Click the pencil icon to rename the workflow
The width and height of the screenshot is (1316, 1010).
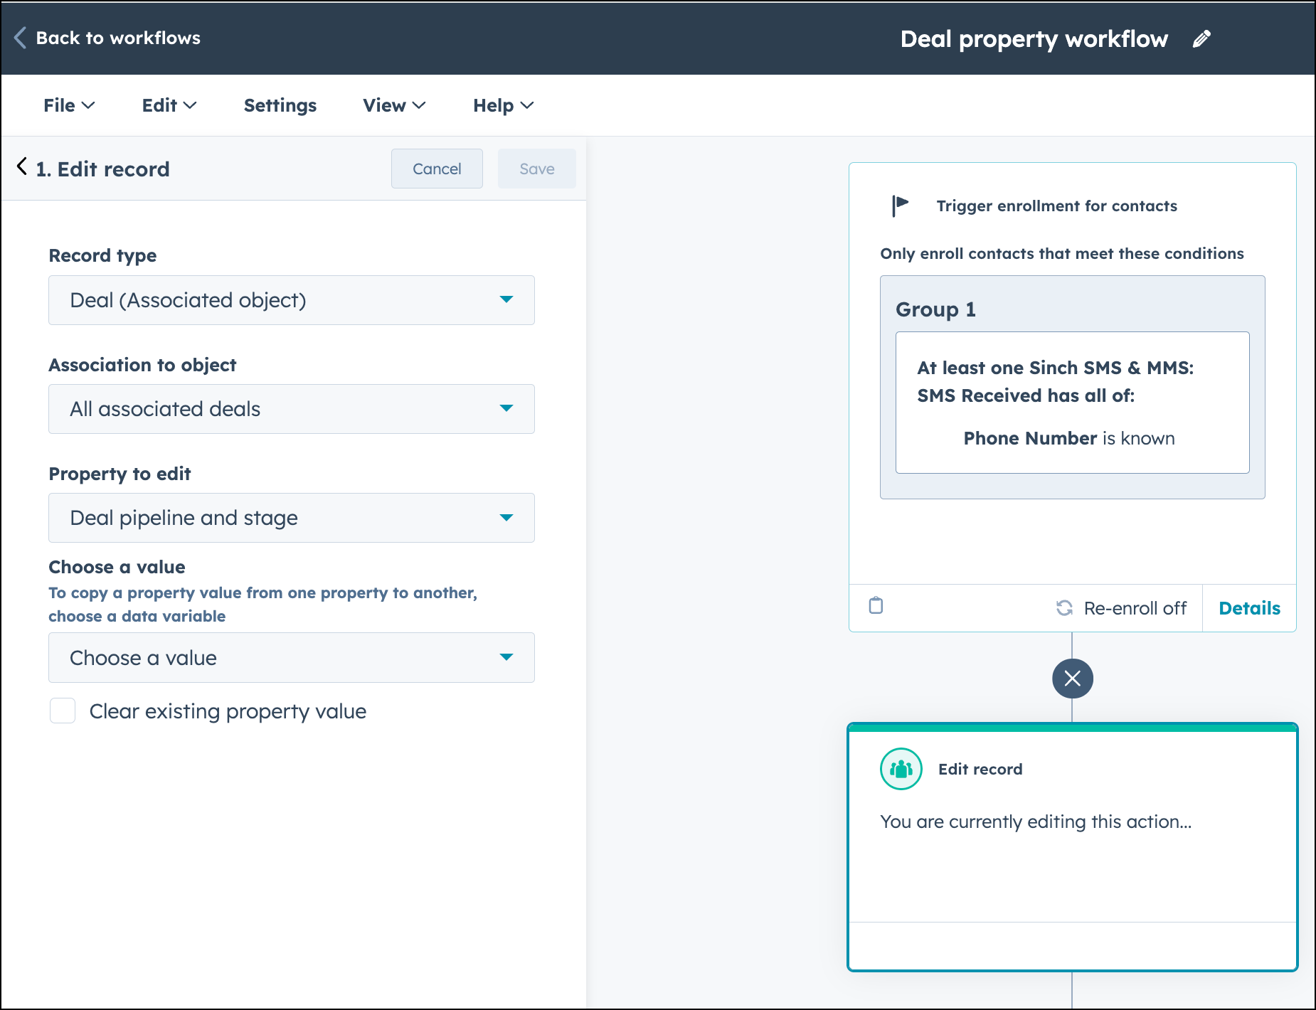(1202, 38)
